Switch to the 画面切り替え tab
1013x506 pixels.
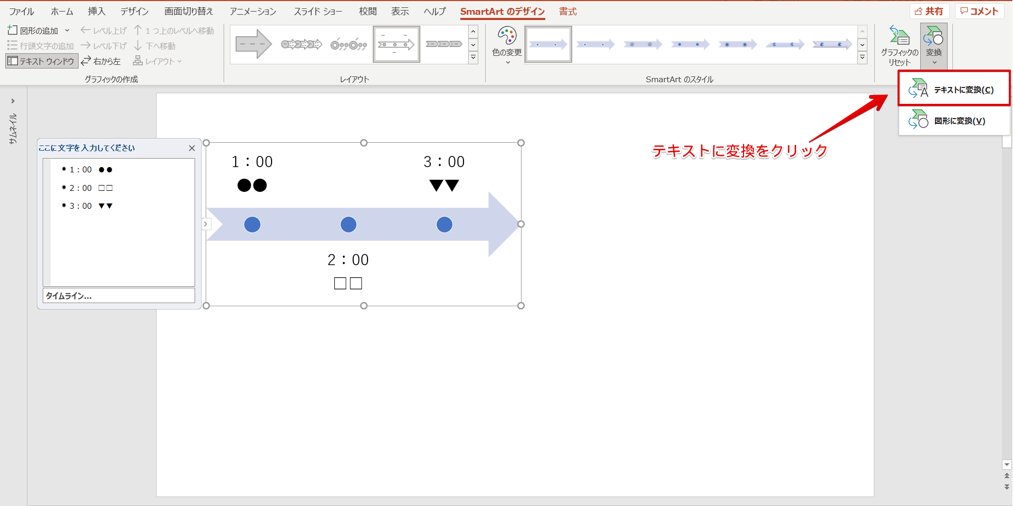[188, 11]
